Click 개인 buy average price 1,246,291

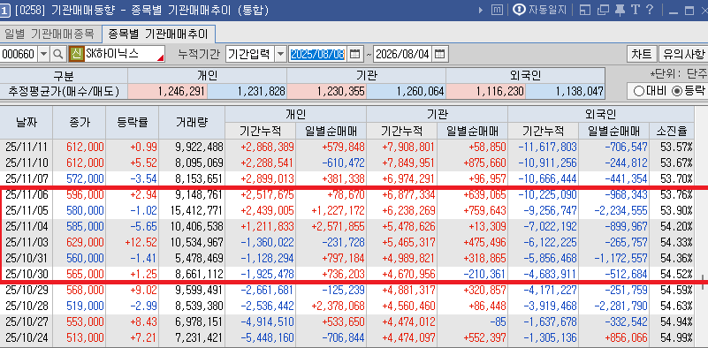point(168,92)
